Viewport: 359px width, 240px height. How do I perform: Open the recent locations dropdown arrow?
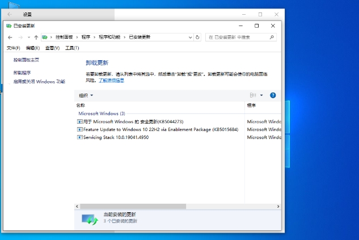pos(28,37)
